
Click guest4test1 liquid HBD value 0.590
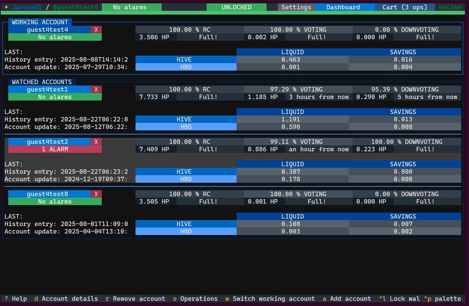click(293, 127)
